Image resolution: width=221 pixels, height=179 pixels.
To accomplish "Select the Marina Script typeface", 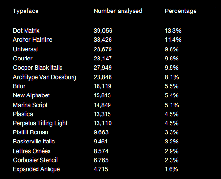I will click(30, 105).
